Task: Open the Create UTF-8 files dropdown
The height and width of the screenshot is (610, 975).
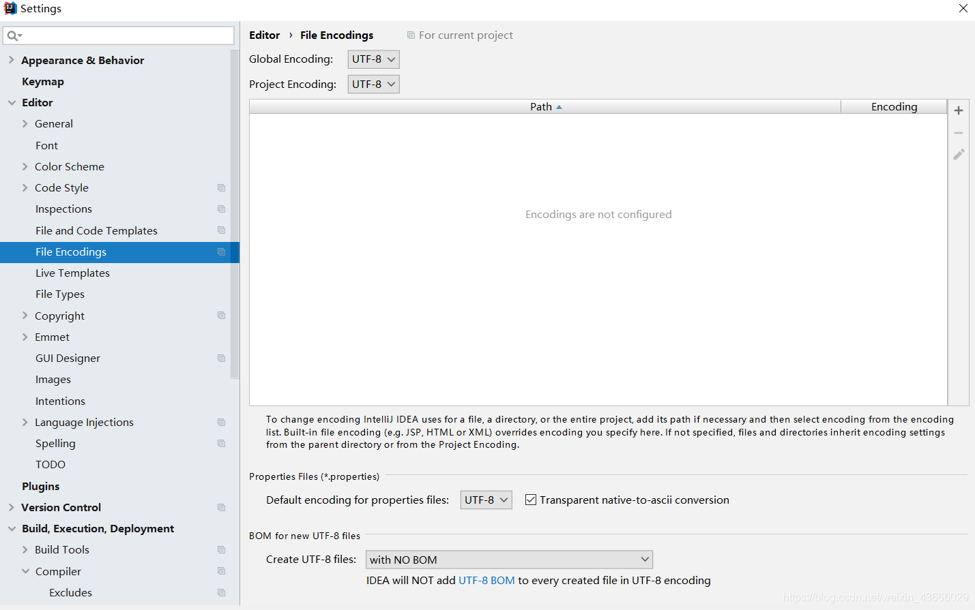Action: point(509,560)
